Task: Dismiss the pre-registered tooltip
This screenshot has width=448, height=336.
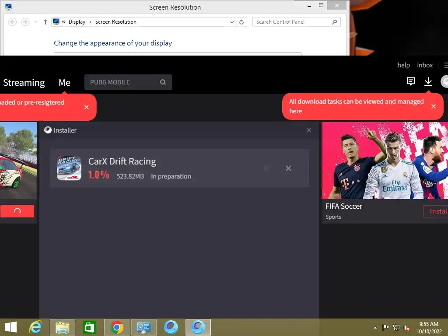Action: click(87, 107)
